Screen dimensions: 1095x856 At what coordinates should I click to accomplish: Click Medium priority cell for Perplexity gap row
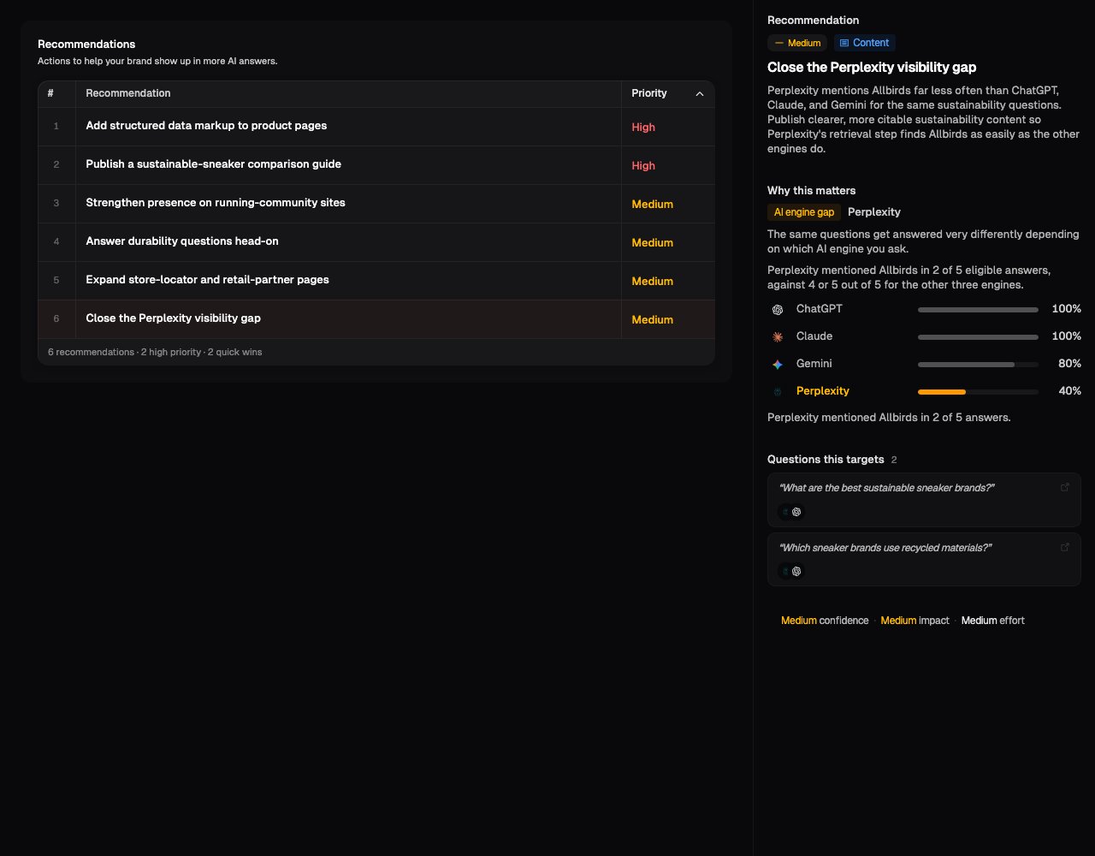[x=667, y=319]
